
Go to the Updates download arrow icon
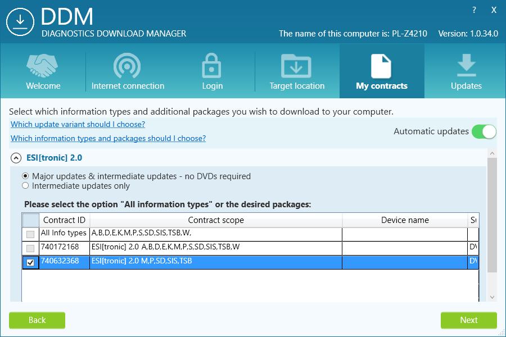click(x=466, y=65)
